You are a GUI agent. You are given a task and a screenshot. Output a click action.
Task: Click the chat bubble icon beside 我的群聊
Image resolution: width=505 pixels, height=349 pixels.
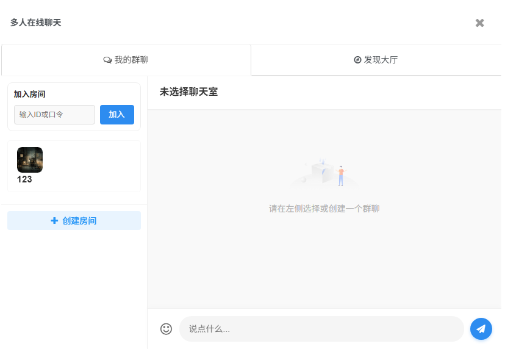(107, 60)
